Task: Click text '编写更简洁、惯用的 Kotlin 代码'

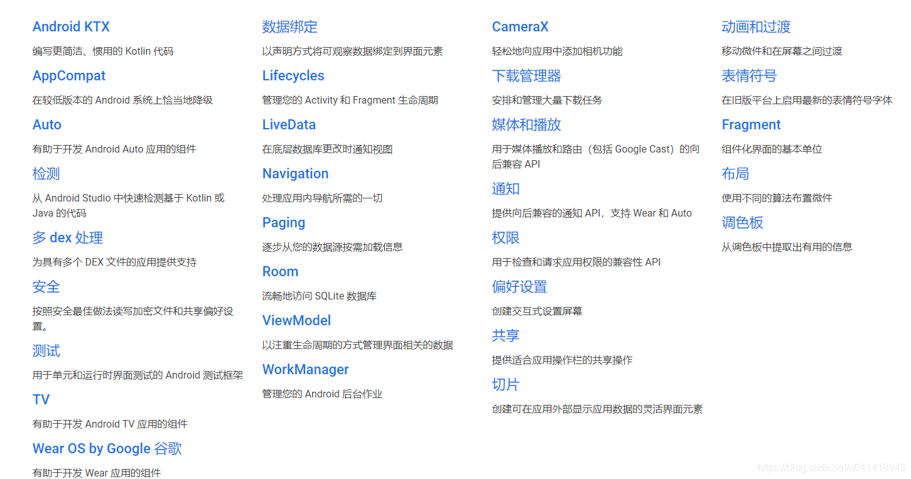Action: [103, 51]
